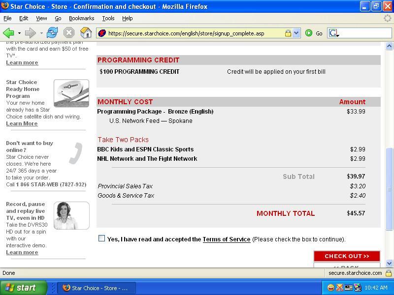Click the green Go button icon
The image size is (394, 295).
pos(309,33)
